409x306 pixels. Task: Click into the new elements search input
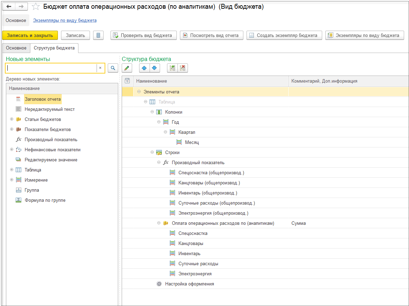[51, 68]
